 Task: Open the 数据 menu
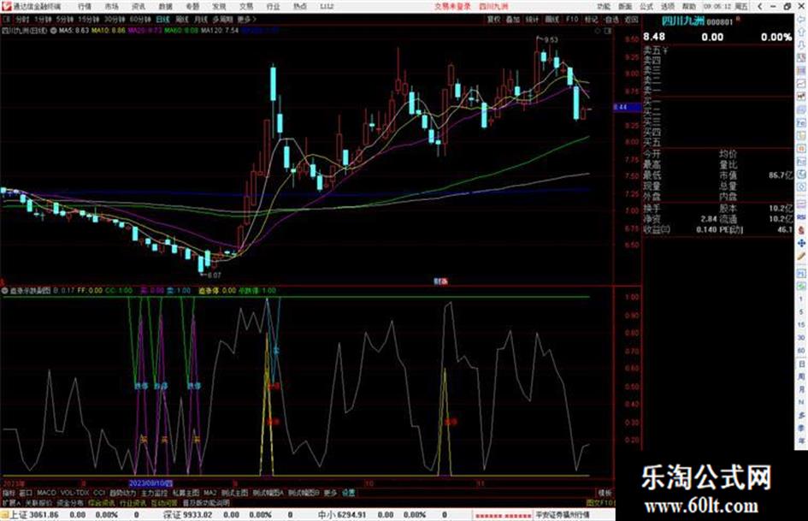point(165,6)
